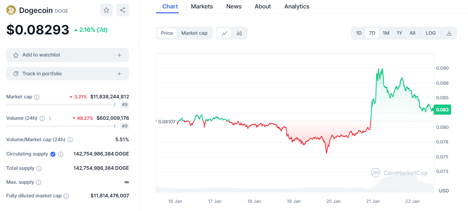Click the 0.090 price axis label
The image size is (468, 211).
(x=442, y=68)
